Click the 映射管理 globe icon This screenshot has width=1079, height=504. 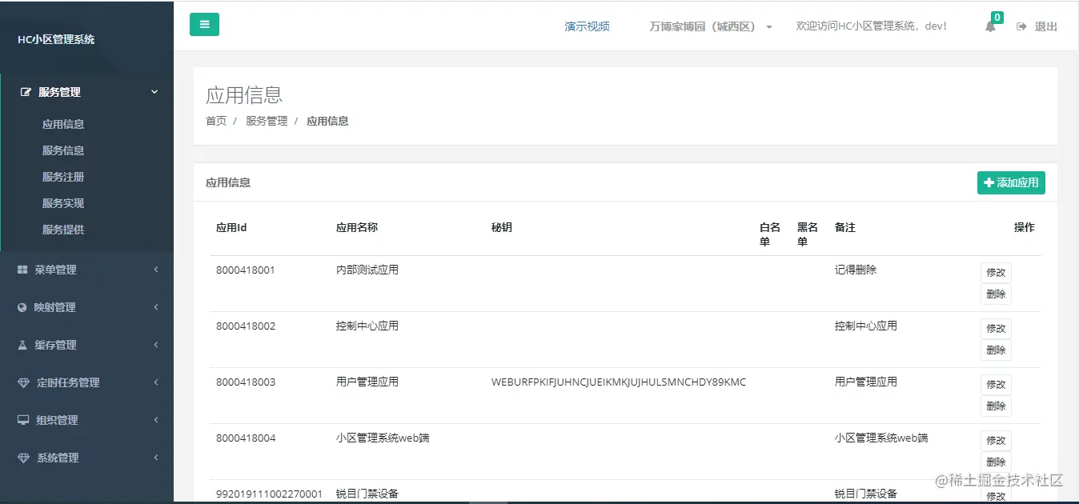click(22, 308)
